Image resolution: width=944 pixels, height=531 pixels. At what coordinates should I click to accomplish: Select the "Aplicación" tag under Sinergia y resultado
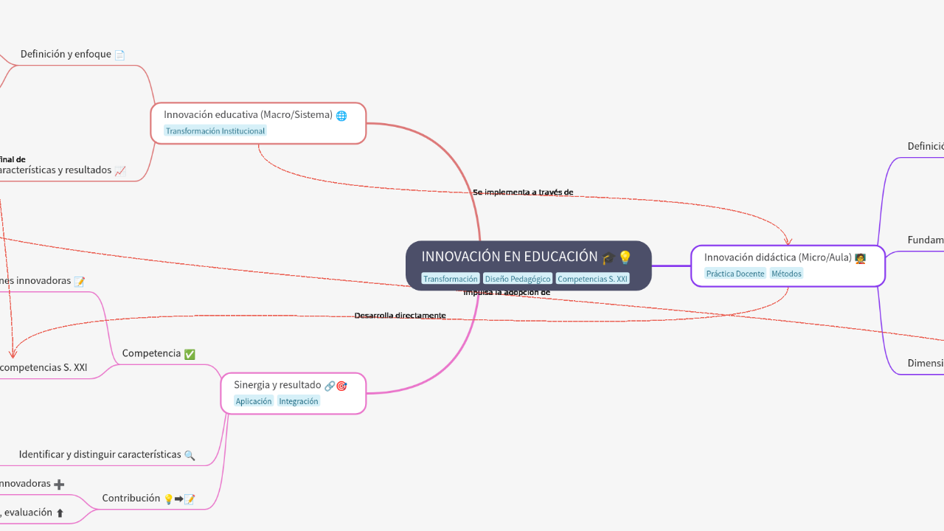coord(254,400)
